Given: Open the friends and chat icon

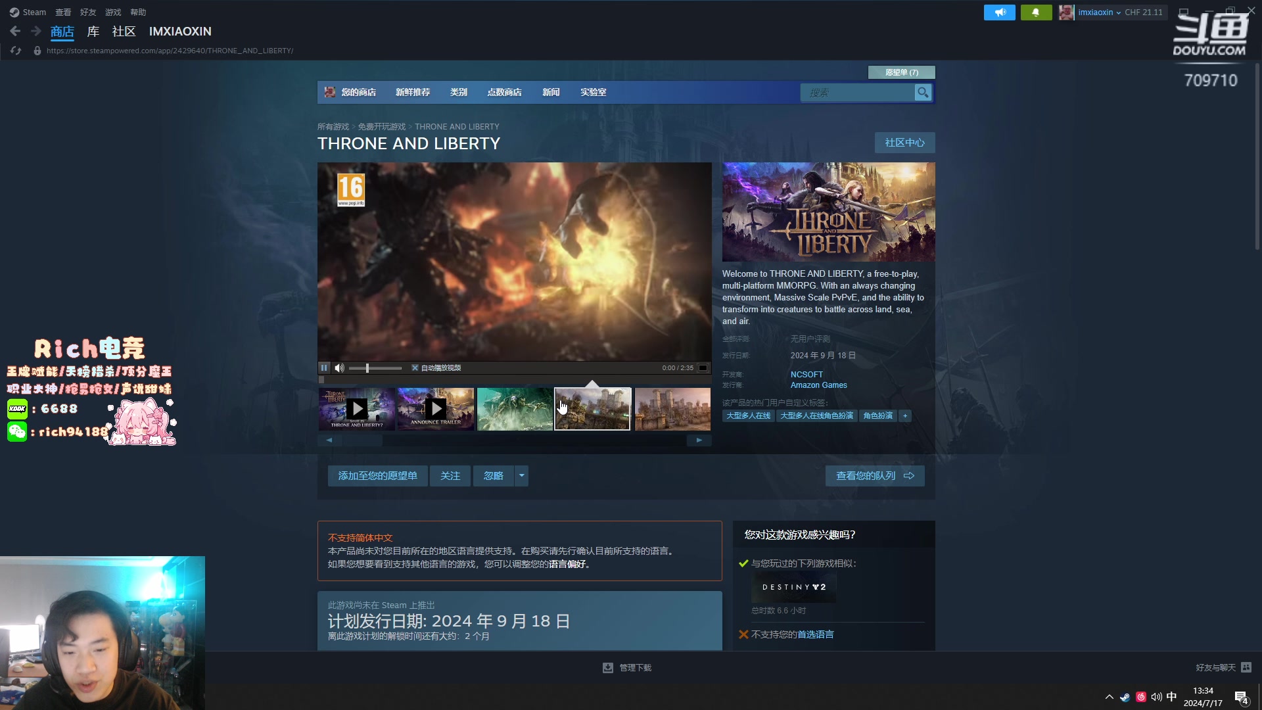Looking at the screenshot, I should point(1246,667).
